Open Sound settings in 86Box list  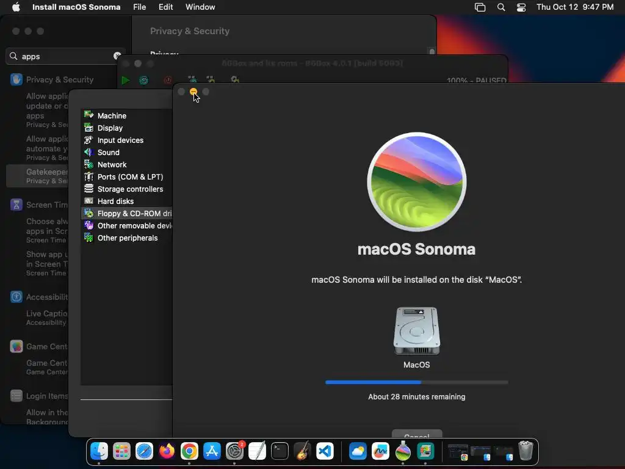coord(127,152)
